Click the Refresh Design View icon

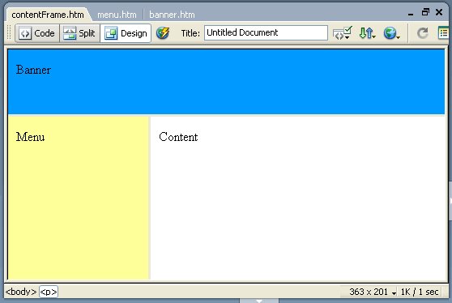tap(423, 33)
